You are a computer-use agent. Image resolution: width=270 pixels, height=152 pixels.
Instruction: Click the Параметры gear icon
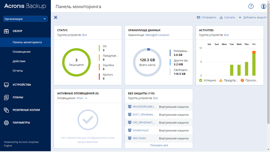pos(6,123)
